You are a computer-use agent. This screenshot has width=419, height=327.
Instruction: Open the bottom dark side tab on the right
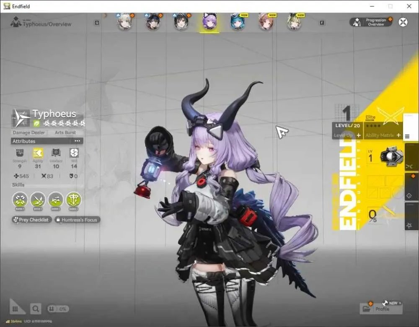click(411, 216)
